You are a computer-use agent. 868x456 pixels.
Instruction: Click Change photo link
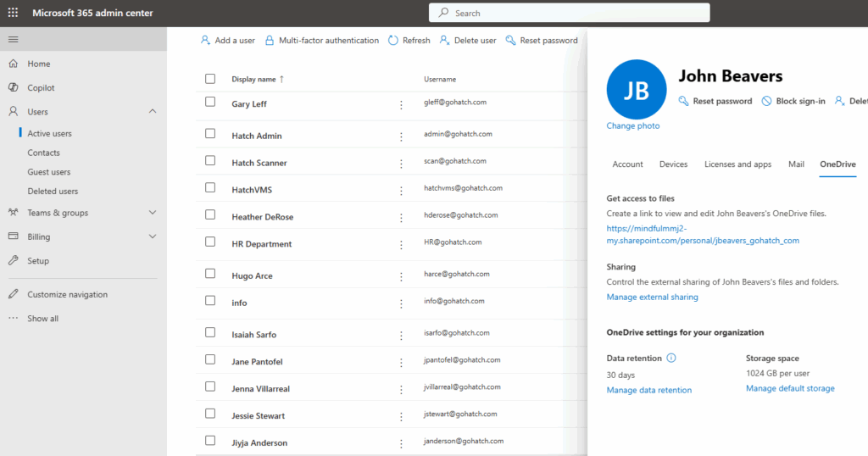632,125
